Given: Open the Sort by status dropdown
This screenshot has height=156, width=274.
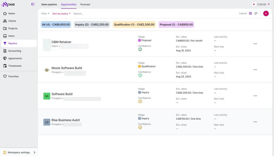Looking at the screenshot, I should pyautogui.click(x=61, y=14).
